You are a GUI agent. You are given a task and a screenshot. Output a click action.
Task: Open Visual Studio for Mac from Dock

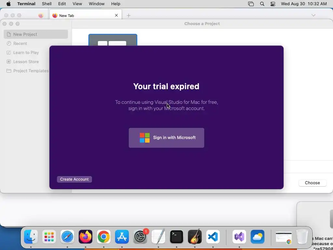pos(239,237)
